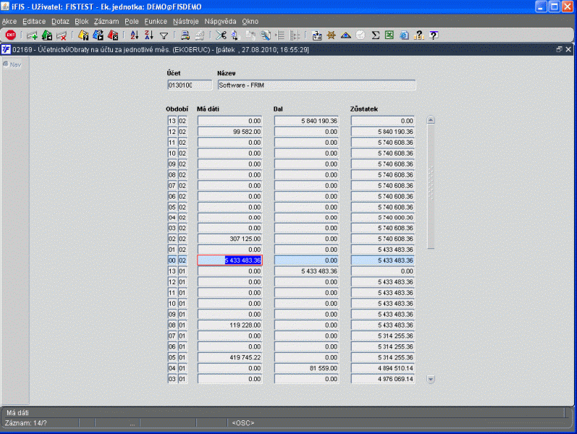577x434 pixels.
Task: Click the grayed paste icon
Action: pos(250,35)
